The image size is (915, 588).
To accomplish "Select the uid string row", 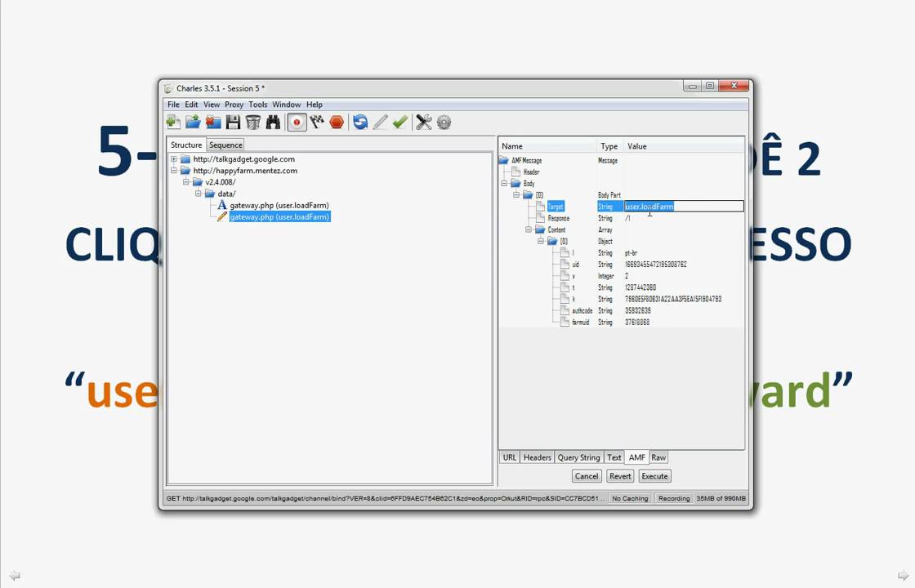I will (622, 265).
